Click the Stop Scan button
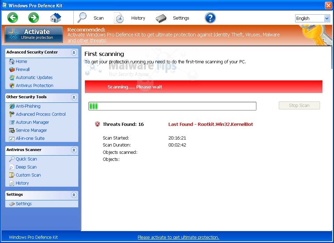 coord(299,106)
